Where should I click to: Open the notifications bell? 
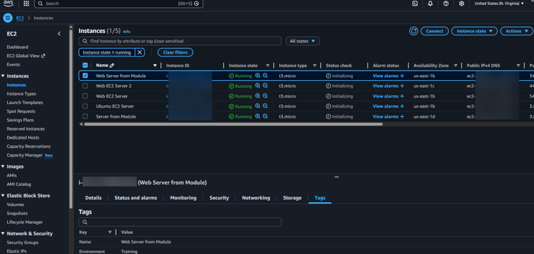430,4
